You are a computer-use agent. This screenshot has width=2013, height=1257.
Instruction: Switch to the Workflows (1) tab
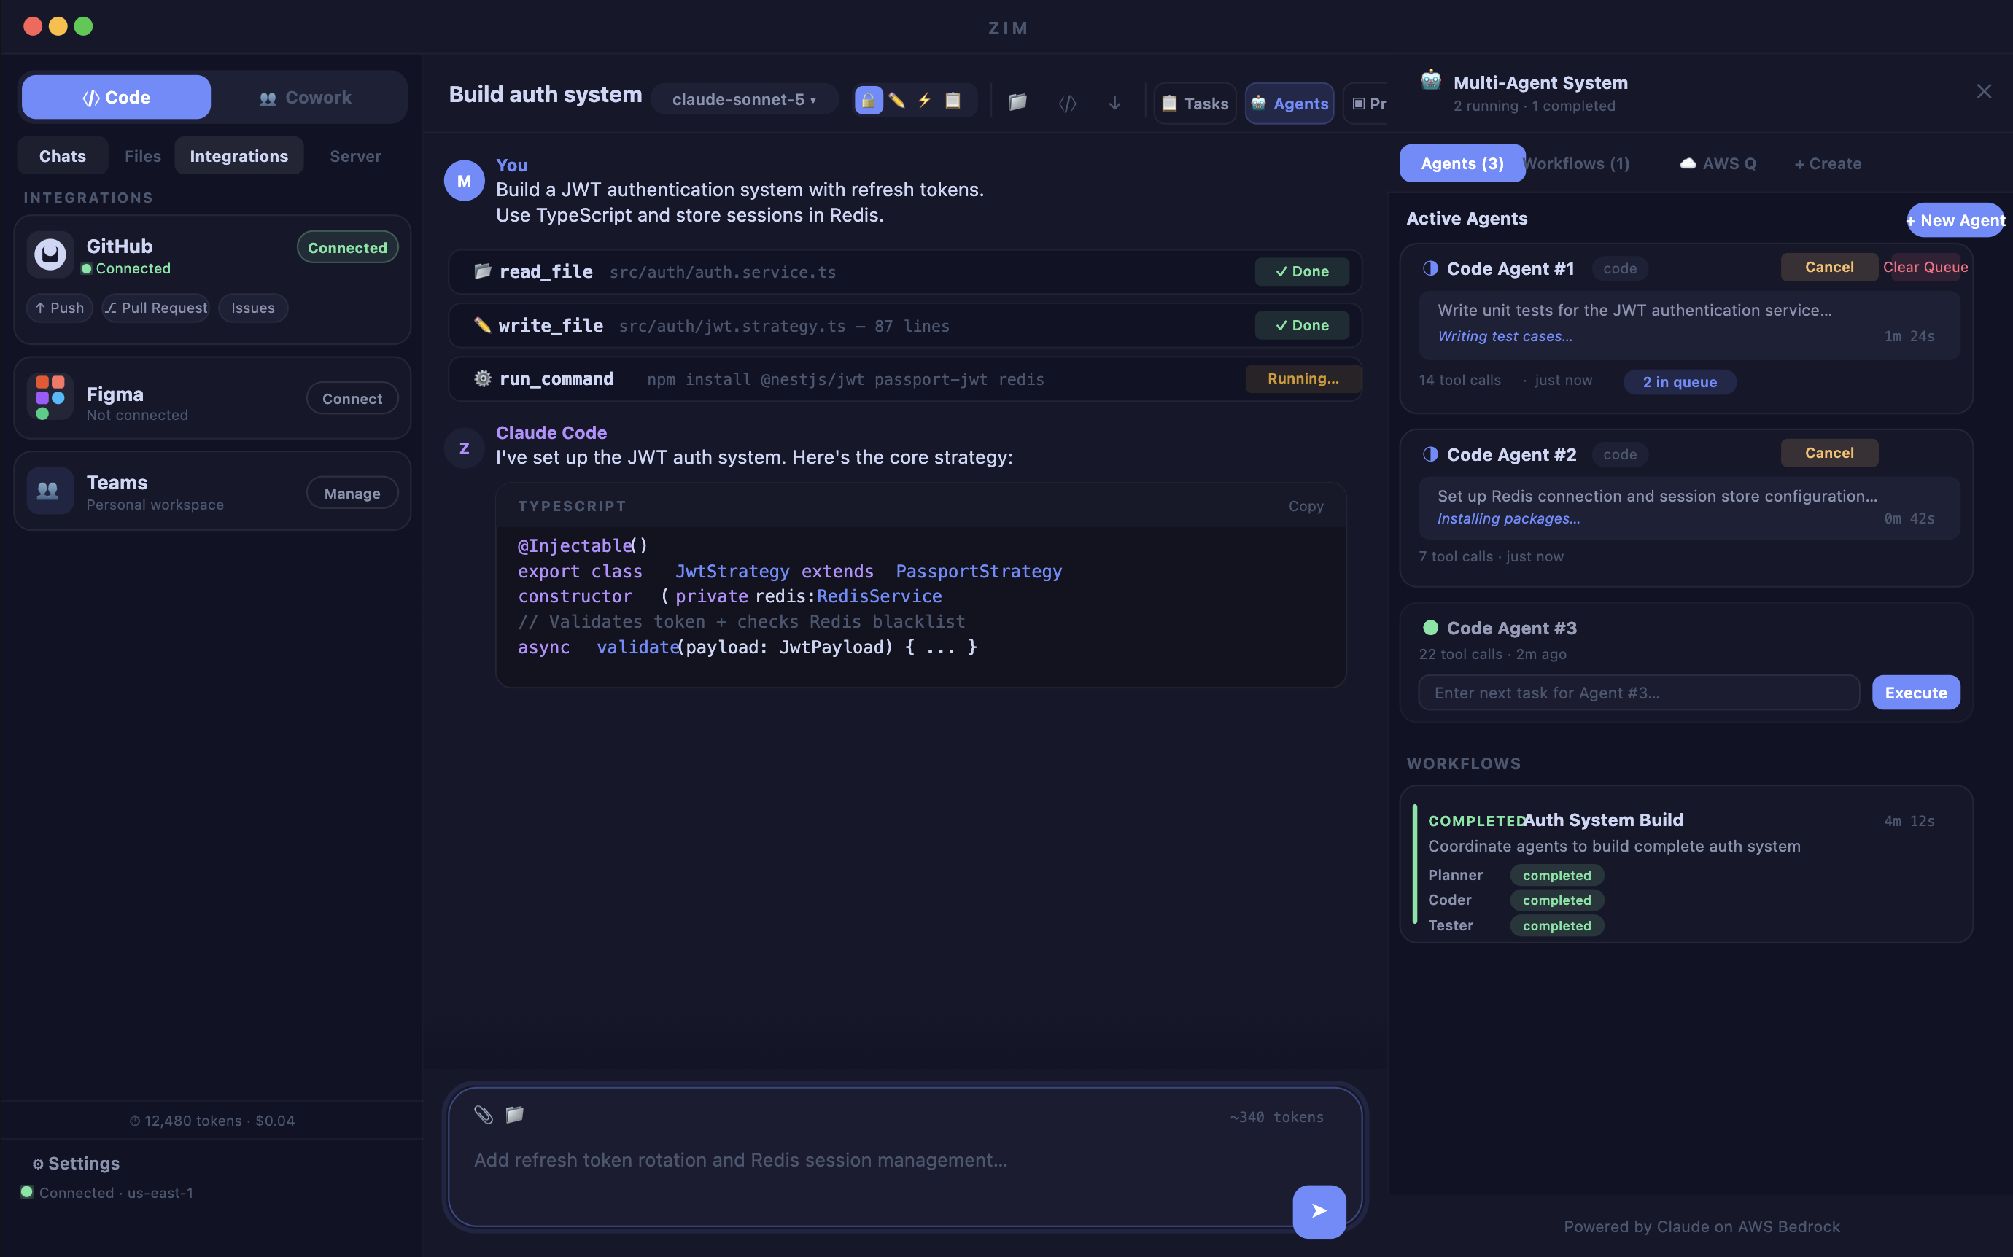pyautogui.click(x=1576, y=164)
